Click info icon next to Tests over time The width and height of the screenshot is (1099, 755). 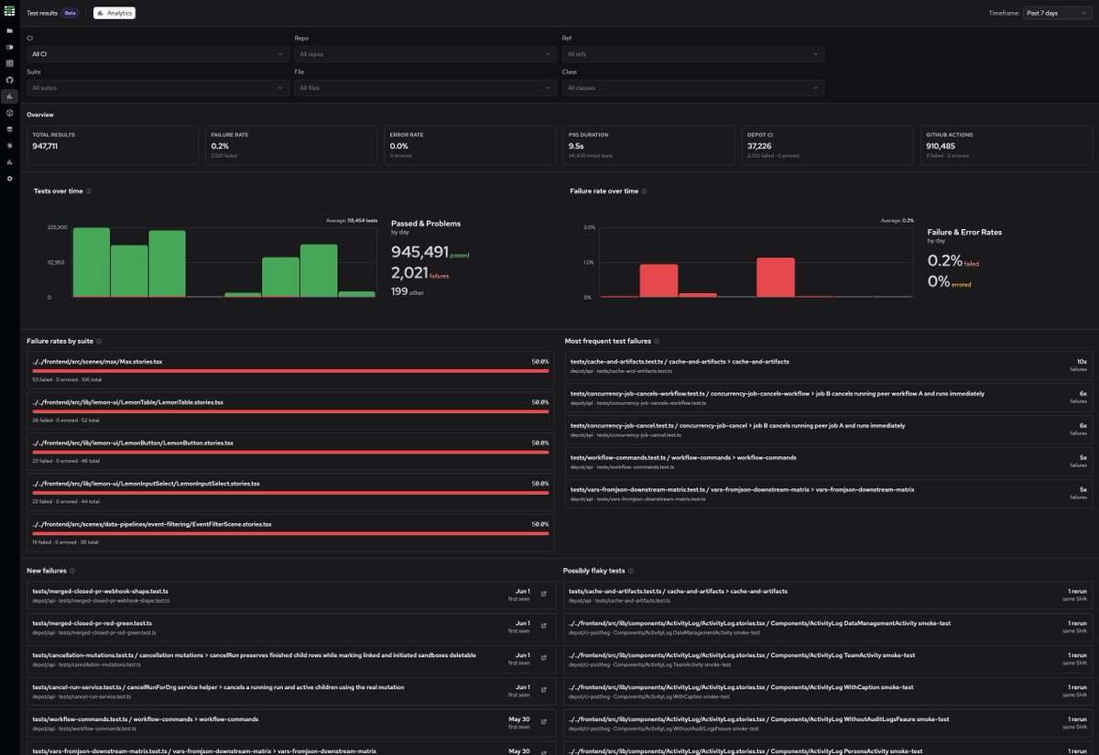click(89, 191)
